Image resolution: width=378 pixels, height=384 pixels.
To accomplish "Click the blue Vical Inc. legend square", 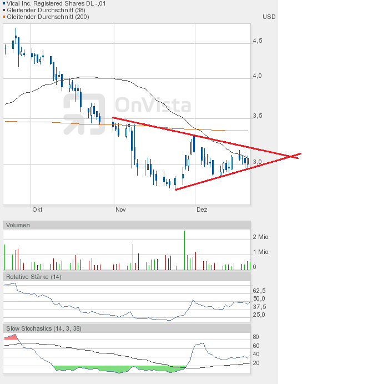I will coord(4,3).
